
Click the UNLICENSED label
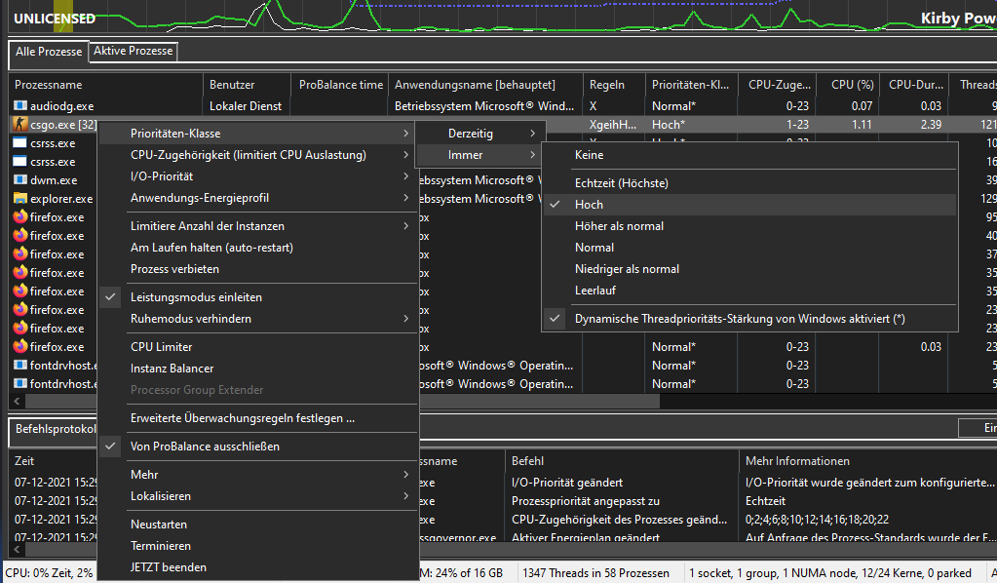pos(55,19)
